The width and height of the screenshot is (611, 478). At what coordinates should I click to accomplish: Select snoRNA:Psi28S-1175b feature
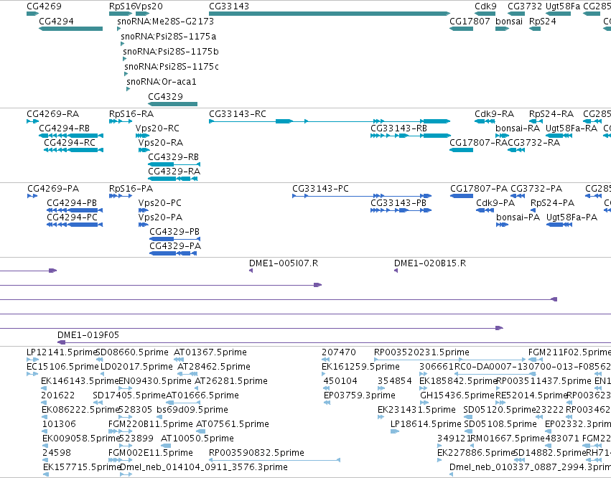tap(124, 59)
